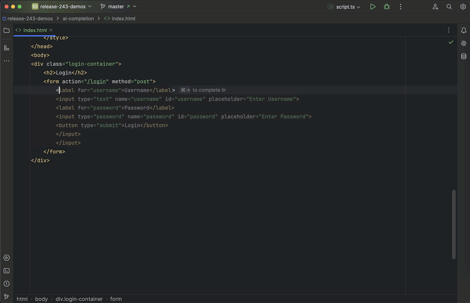Click the div.login-container breadcrumb at the bottom

[79, 299]
